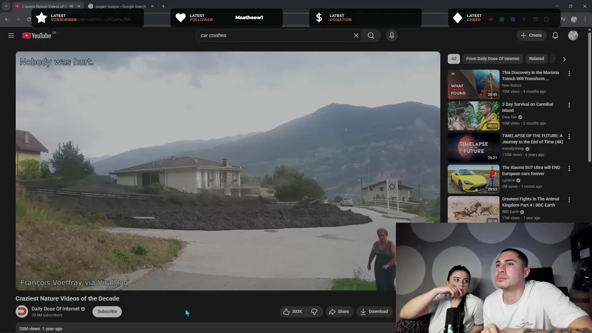
Task: Open options for Greatest Fights video
Action: (x=569, y=200)
